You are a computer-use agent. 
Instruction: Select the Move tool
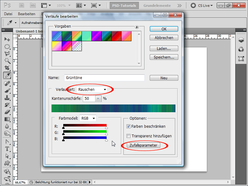click(7, 39)
